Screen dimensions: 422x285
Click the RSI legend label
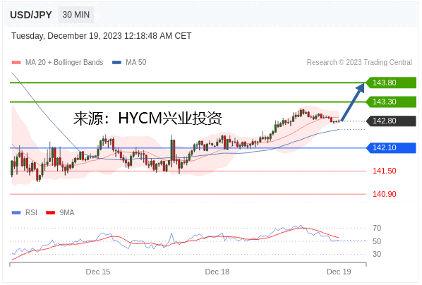click(31, 212)
